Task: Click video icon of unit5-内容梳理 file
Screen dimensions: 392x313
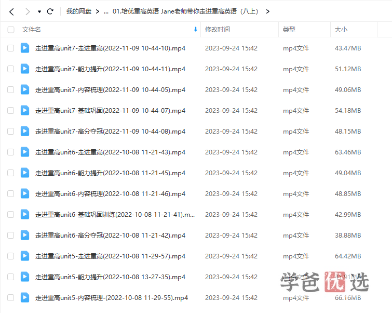Action: (x=25, y=297)
